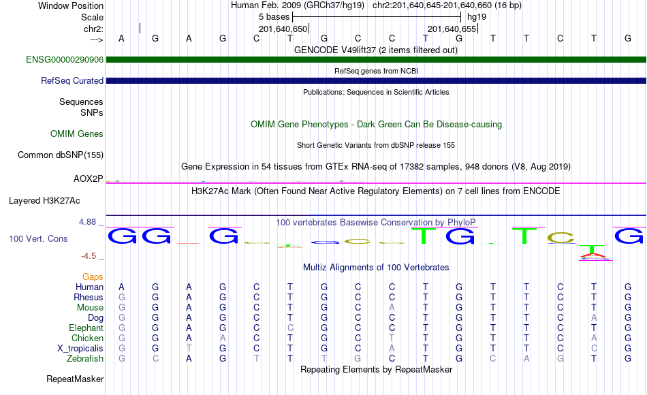647x395 pixels.
Task: Click the Scale label
Action: coord(92,17)
